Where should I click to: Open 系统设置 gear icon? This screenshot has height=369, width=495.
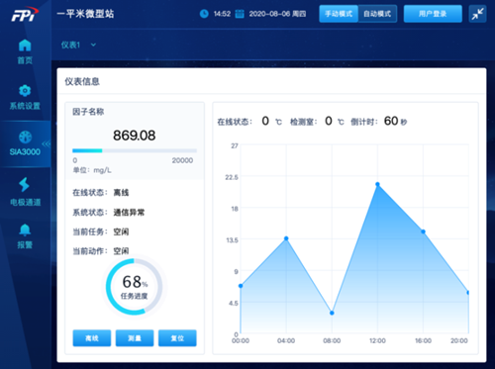point(25,90)
